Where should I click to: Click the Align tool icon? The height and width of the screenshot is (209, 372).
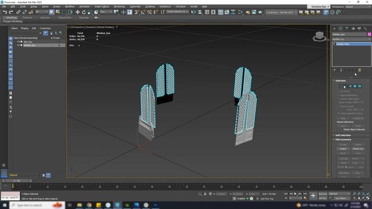point(200,12)
